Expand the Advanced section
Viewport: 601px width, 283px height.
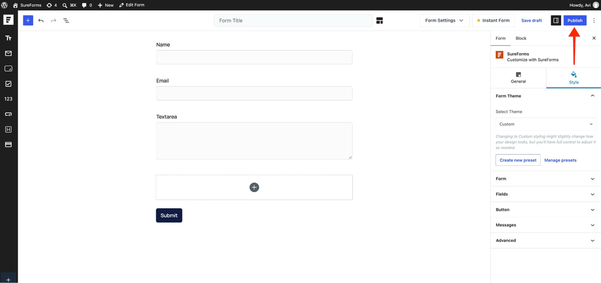coord(546,240)
